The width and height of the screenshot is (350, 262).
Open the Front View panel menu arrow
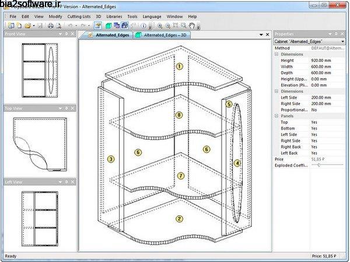coord(60,34)
